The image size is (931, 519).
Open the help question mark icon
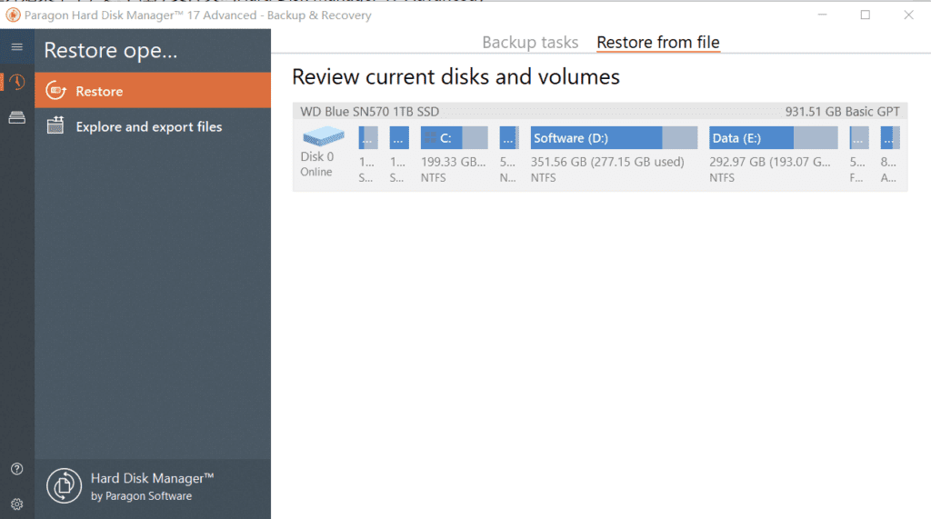click(x=16, y=469)
